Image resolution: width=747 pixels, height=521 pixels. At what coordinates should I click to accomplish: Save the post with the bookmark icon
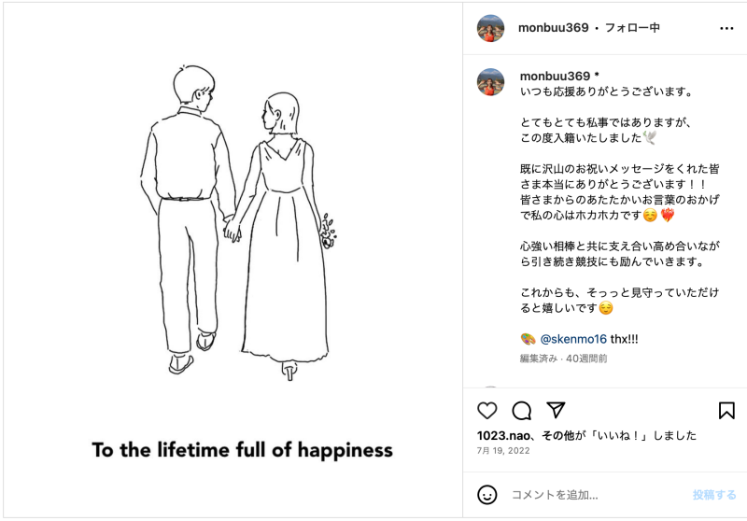point(726,411)
